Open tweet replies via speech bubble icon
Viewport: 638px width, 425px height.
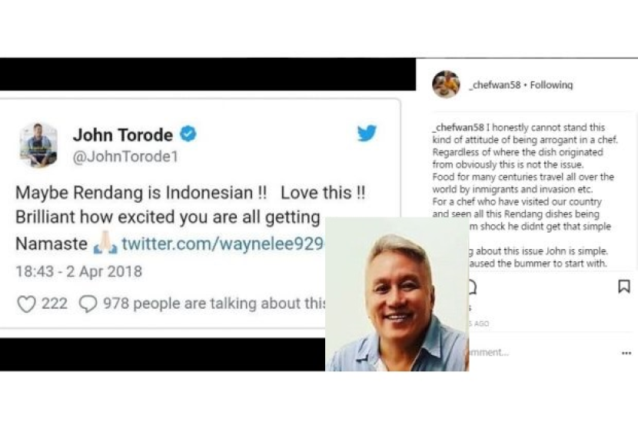pos(88,304)
